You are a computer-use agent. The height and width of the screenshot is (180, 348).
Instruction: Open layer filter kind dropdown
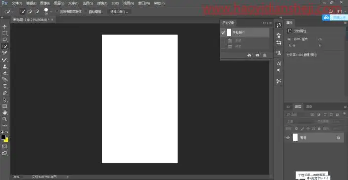pos(297,115)
